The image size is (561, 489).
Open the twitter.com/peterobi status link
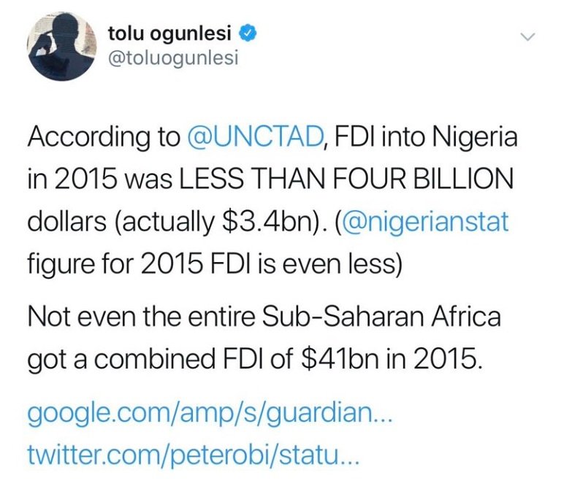(x=194, y=456)
